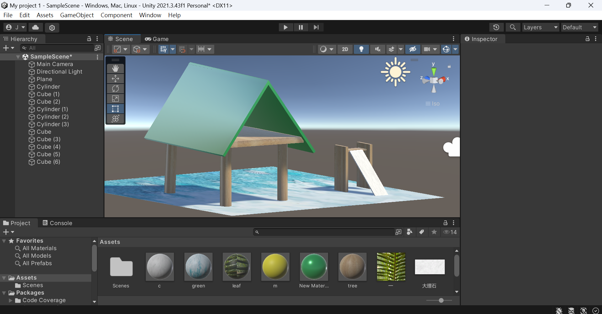The height and width of the screenshot is (314, 602).
Task: Open the Default layout dropdown
Action: coord(579,27)
